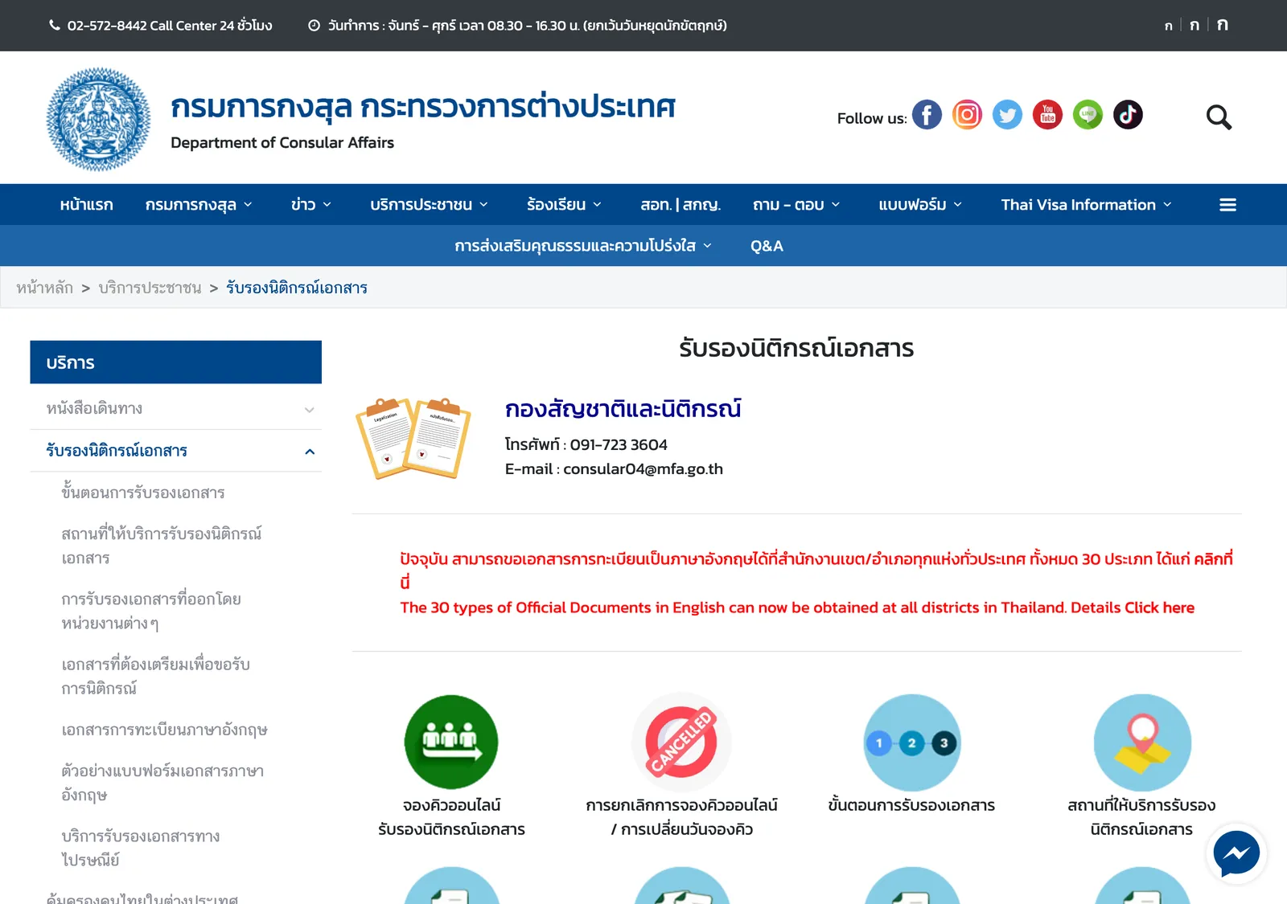Click the search magnifier icon
The width and height of the screenshot is (1287, 904).
tap(1219, 117)
